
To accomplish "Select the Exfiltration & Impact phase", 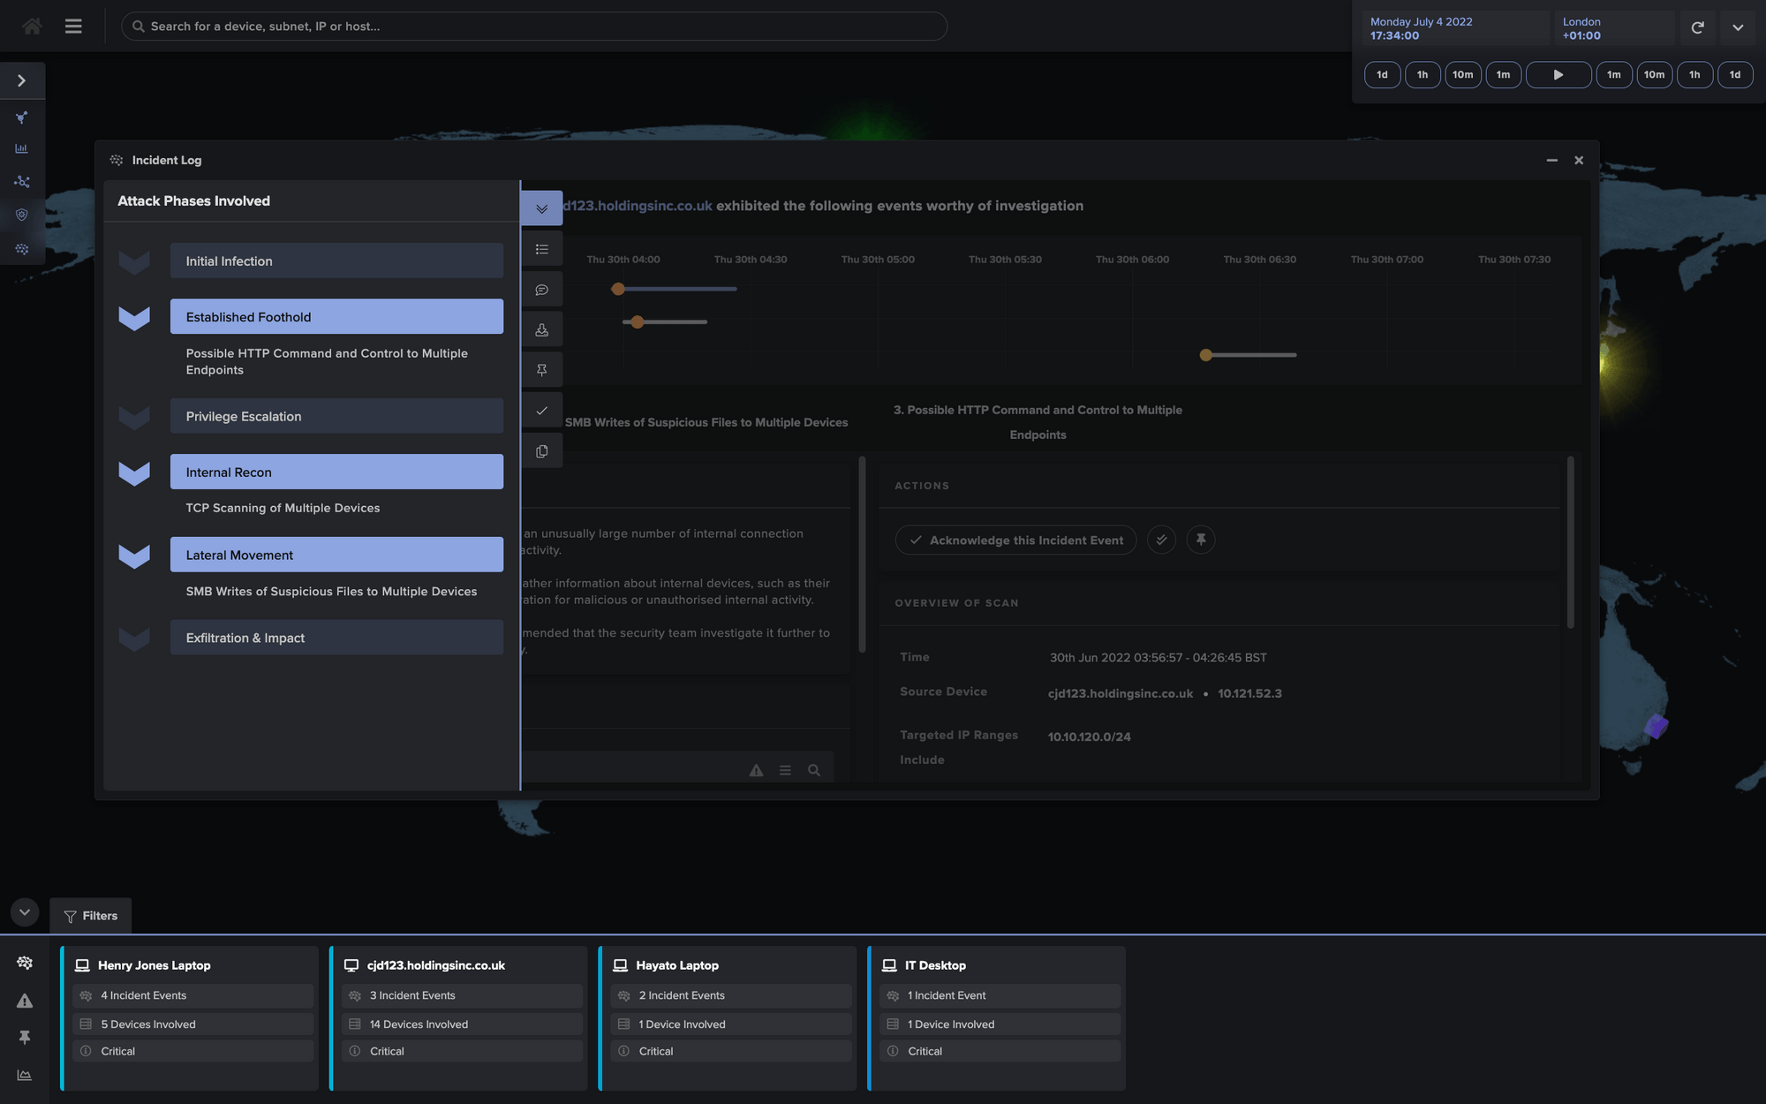I will [336, 637].
